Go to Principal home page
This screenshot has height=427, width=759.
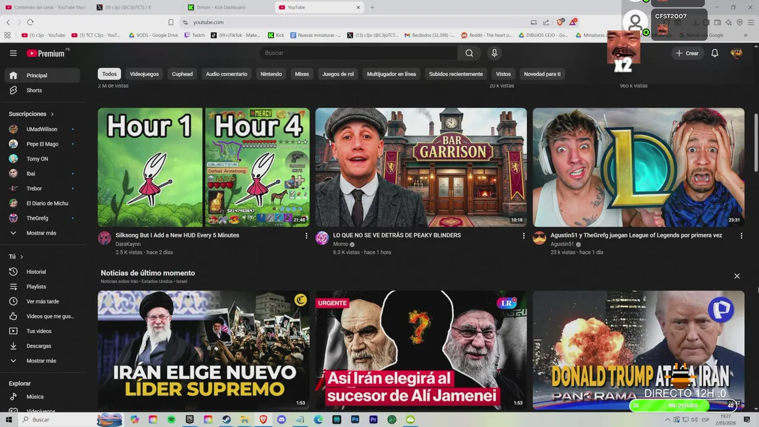(42, 75)
